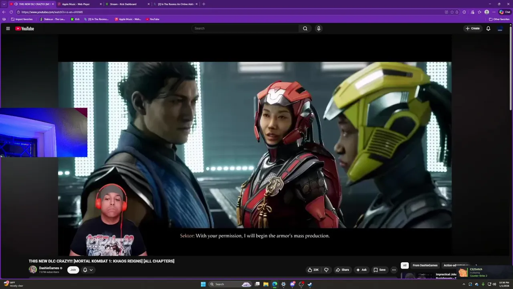Select the All filter chip
The width and height of the screenshot is (513, 289).
point(405,265)
